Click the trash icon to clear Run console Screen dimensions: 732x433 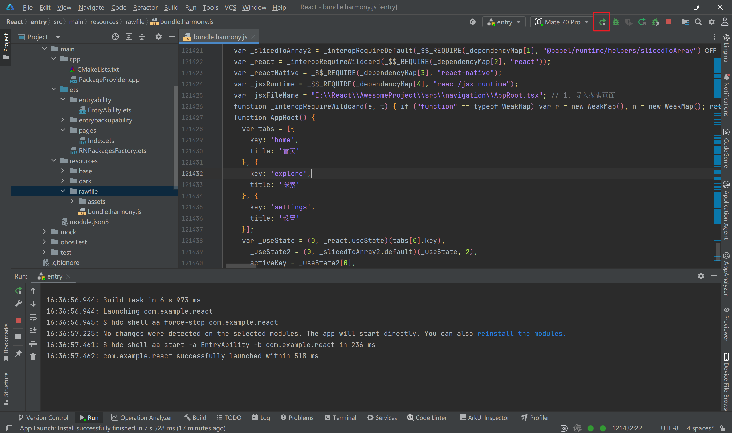pyautogui.click(x=33, y=356)
